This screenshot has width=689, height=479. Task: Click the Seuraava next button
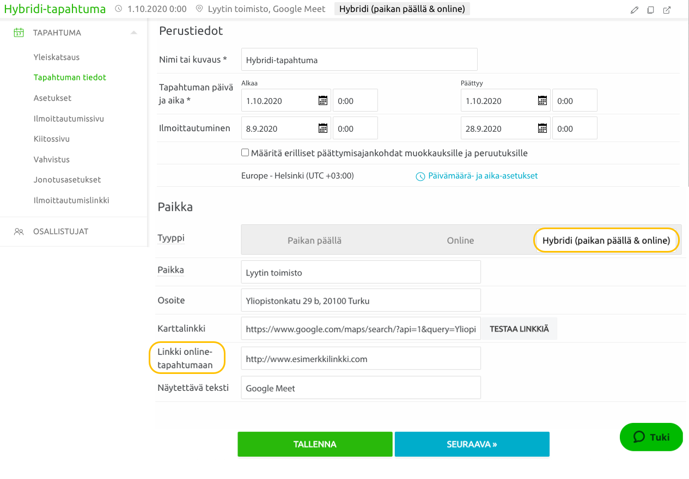pyautogui.click(x=472, y=444)
